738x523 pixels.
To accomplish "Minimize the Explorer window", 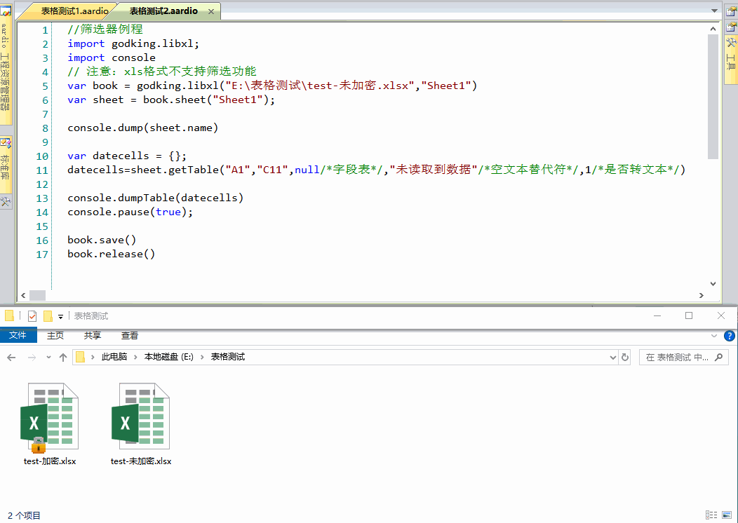I will pyautogui.click(x=657, y=315).
